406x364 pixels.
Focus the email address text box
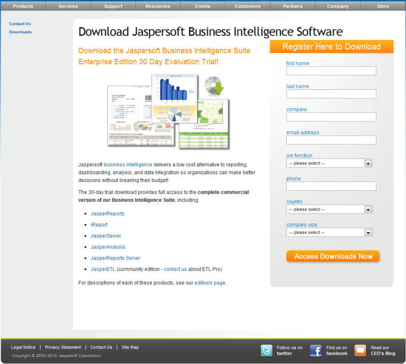coord(331,140)
